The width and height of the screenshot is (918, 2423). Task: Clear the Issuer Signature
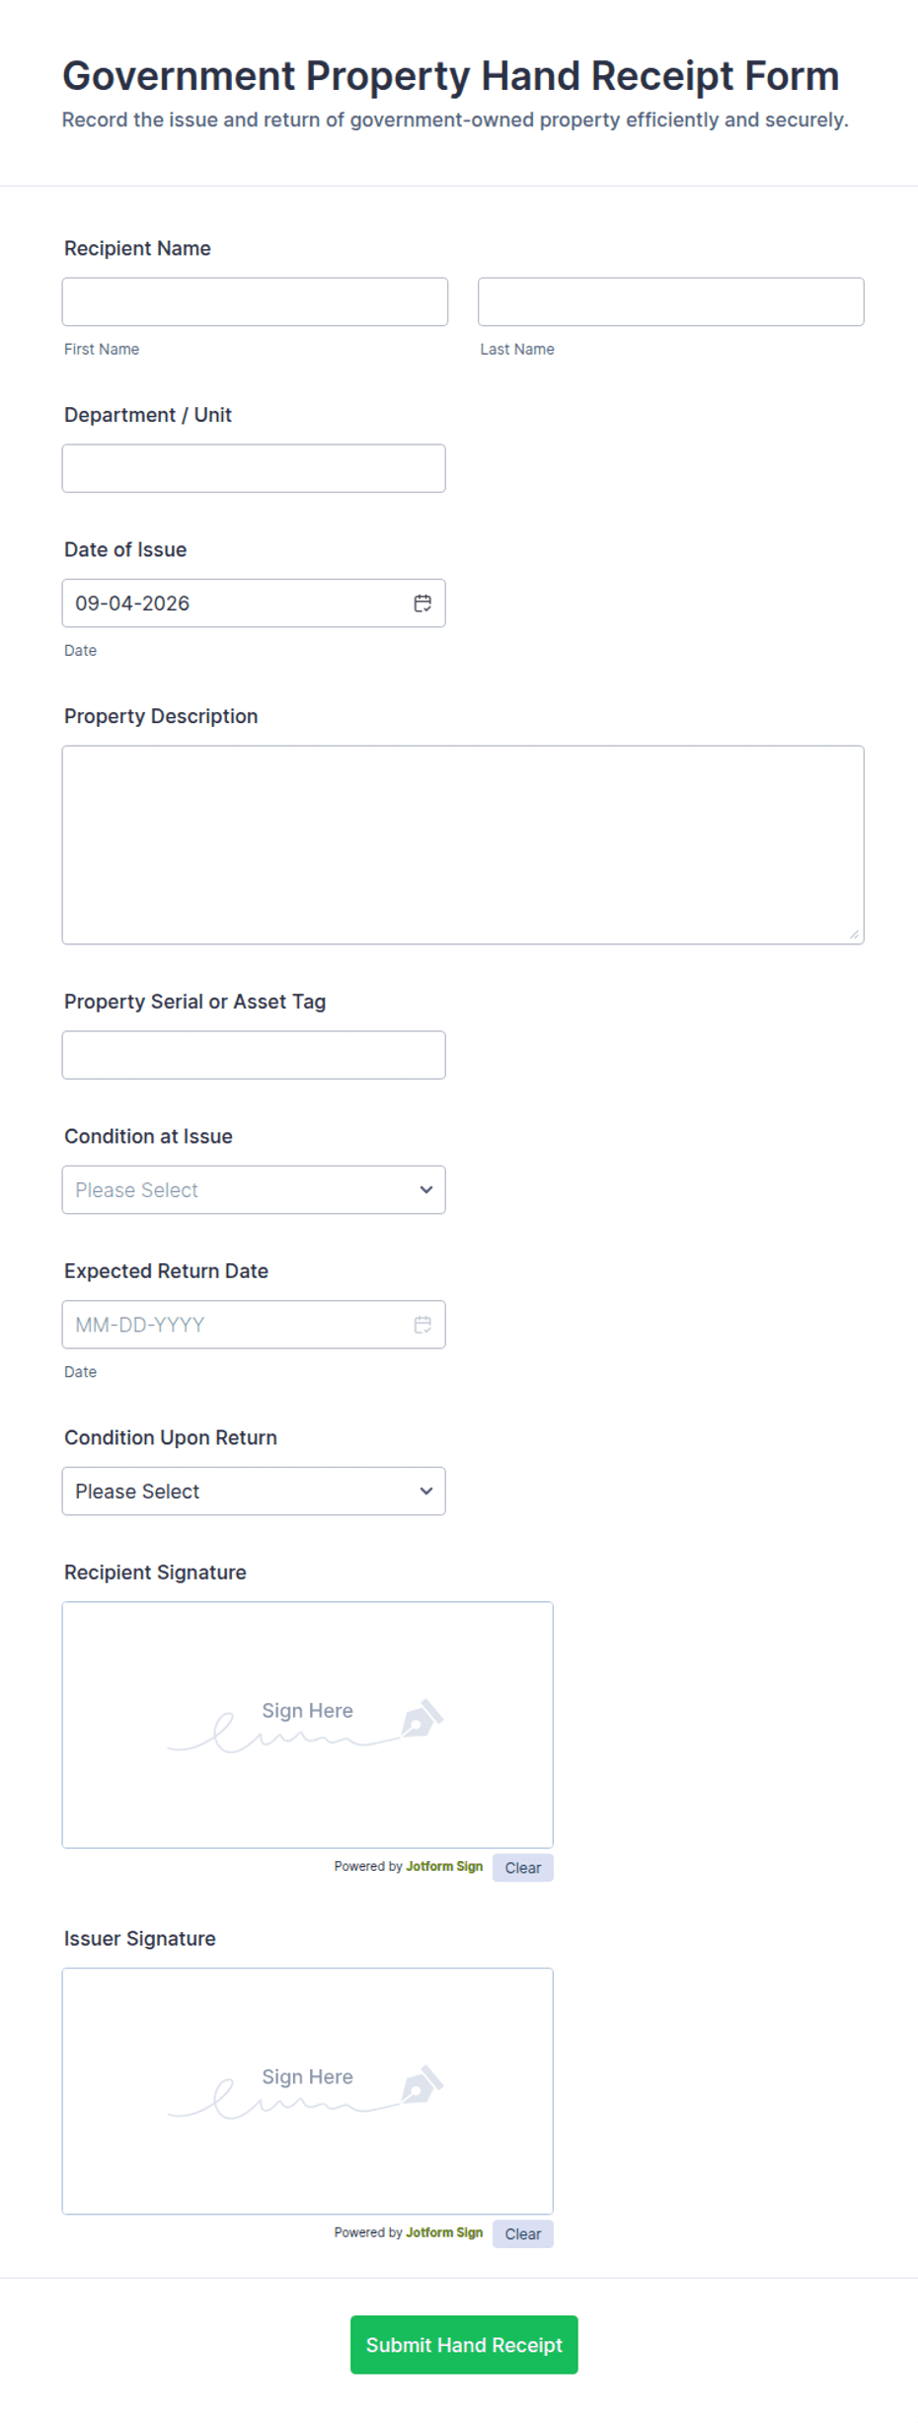tap(523, 2234)
